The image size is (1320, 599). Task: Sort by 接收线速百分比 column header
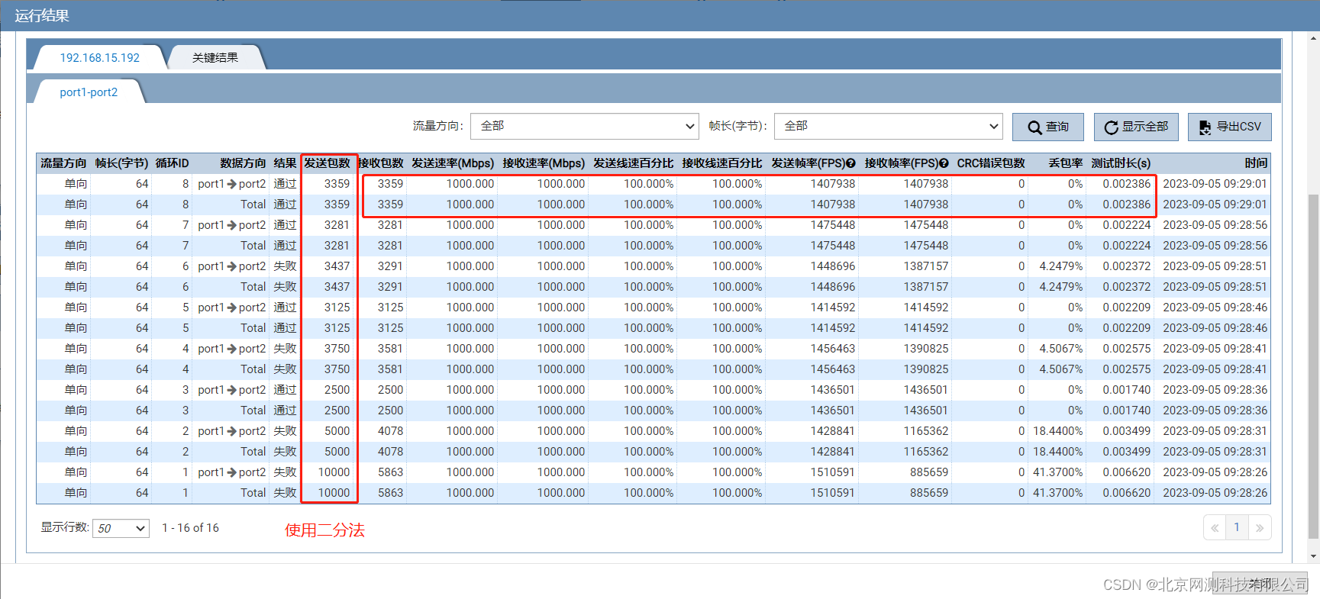click(721, 163)
